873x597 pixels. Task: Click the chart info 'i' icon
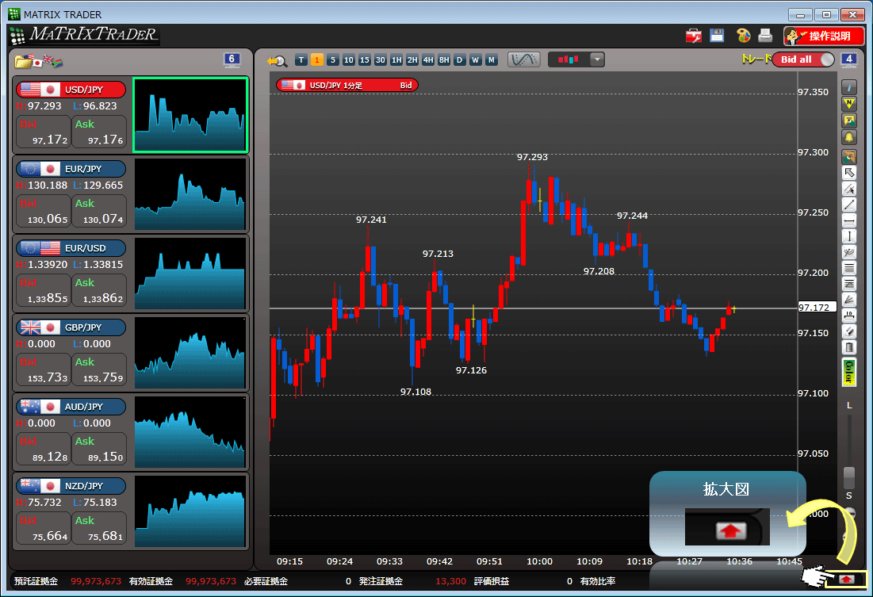click(848, 87)
